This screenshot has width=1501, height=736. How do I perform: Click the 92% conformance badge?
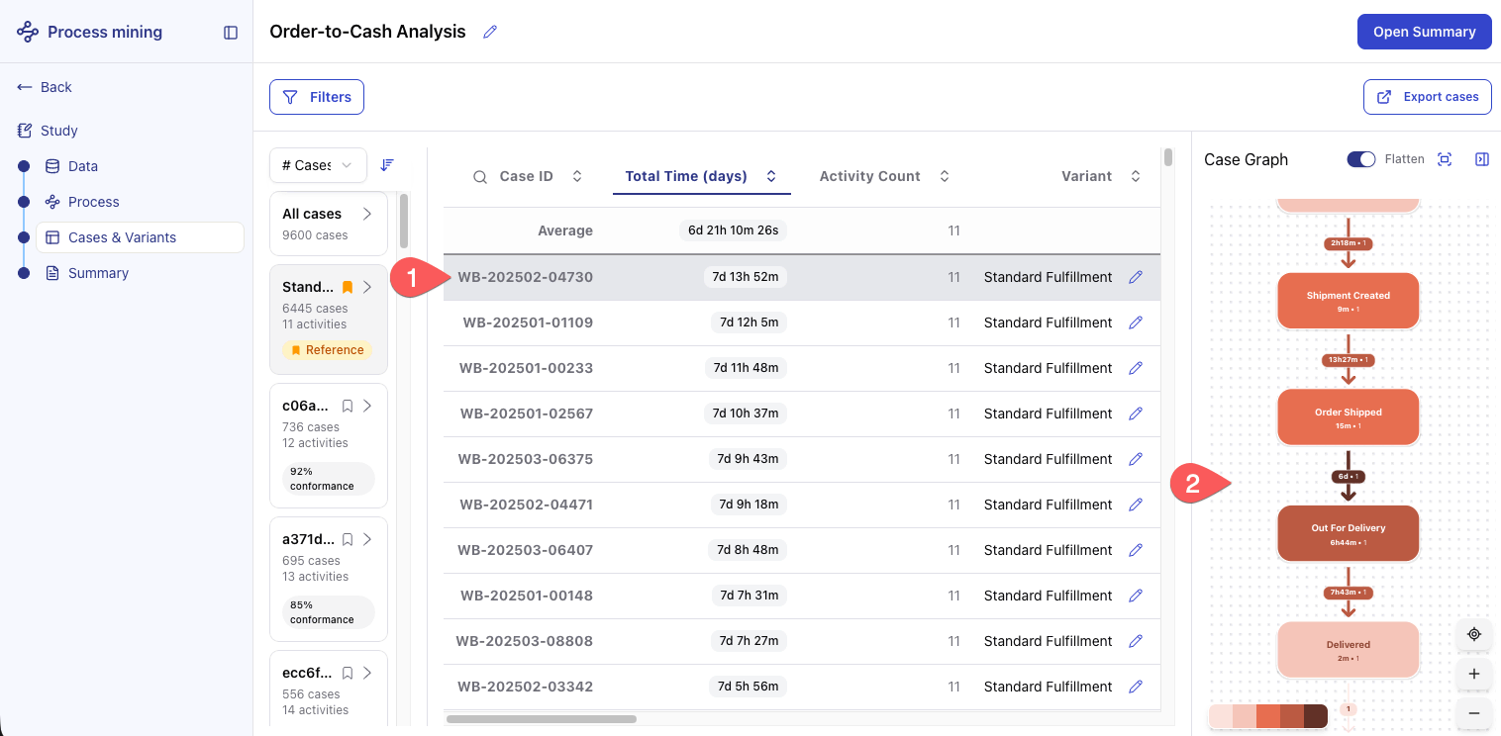click(328, 479)
